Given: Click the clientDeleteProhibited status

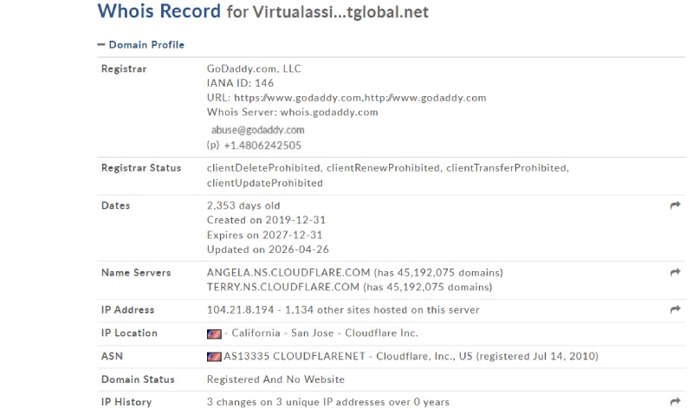Looking at the screenshot, I should 264,168.
